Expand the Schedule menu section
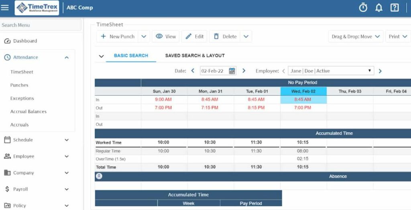This screenshot has width=411, height=210. [x=67, y=140]
